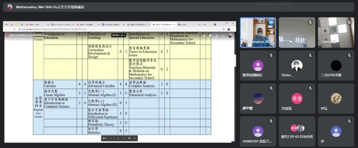Screen dimensions: 358x148
Task: Click the Principles of Teaching cell
Action: coord(103,38)
